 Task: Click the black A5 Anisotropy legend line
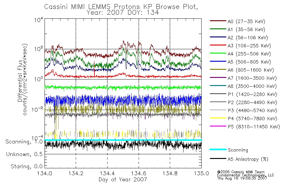(218, 159)
